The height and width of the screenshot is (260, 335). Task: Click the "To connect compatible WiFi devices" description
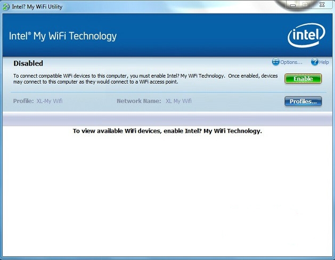[145, 79]
